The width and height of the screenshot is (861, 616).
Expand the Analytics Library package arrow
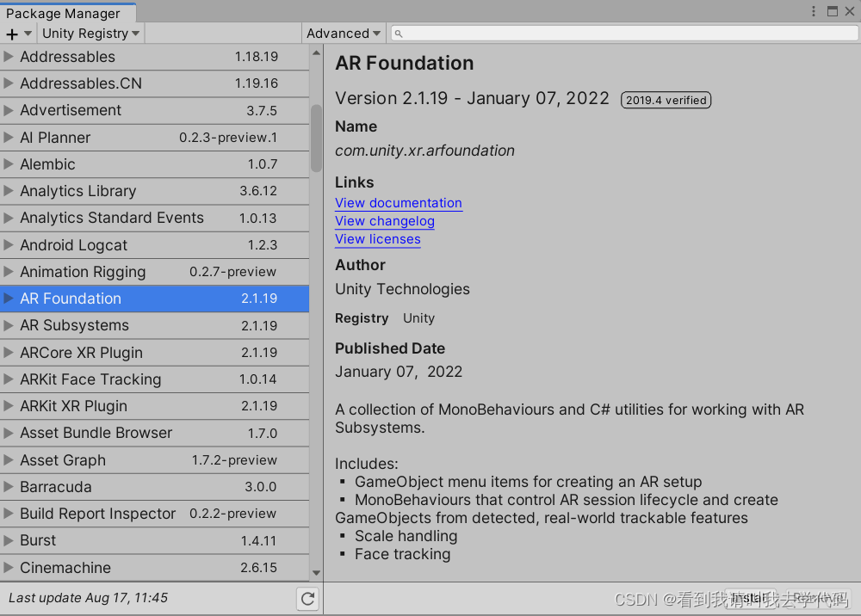pos(9,191)
